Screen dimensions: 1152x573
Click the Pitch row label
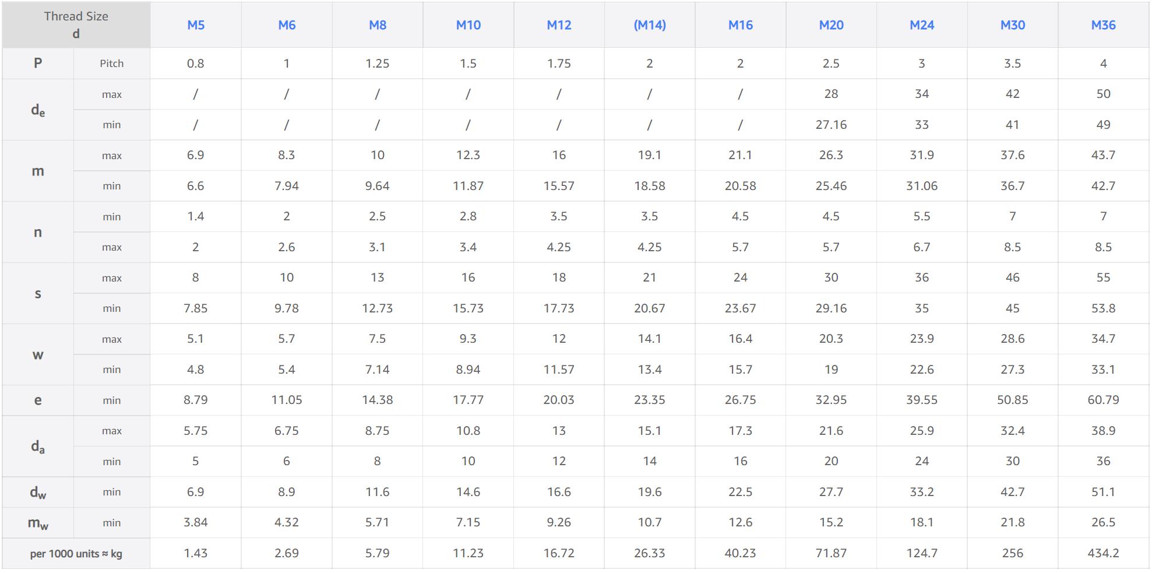pos(111,64)
